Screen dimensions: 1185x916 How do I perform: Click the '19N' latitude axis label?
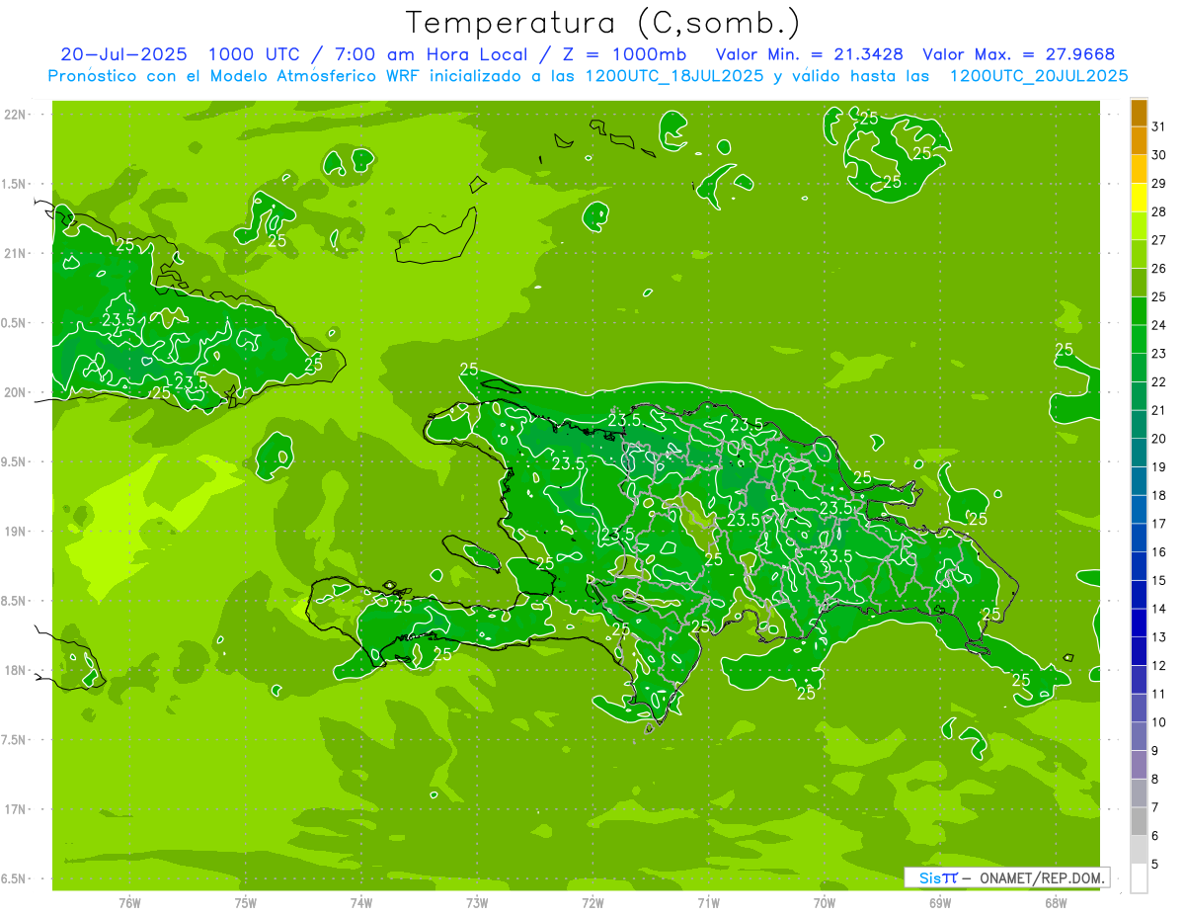[14, 532]
